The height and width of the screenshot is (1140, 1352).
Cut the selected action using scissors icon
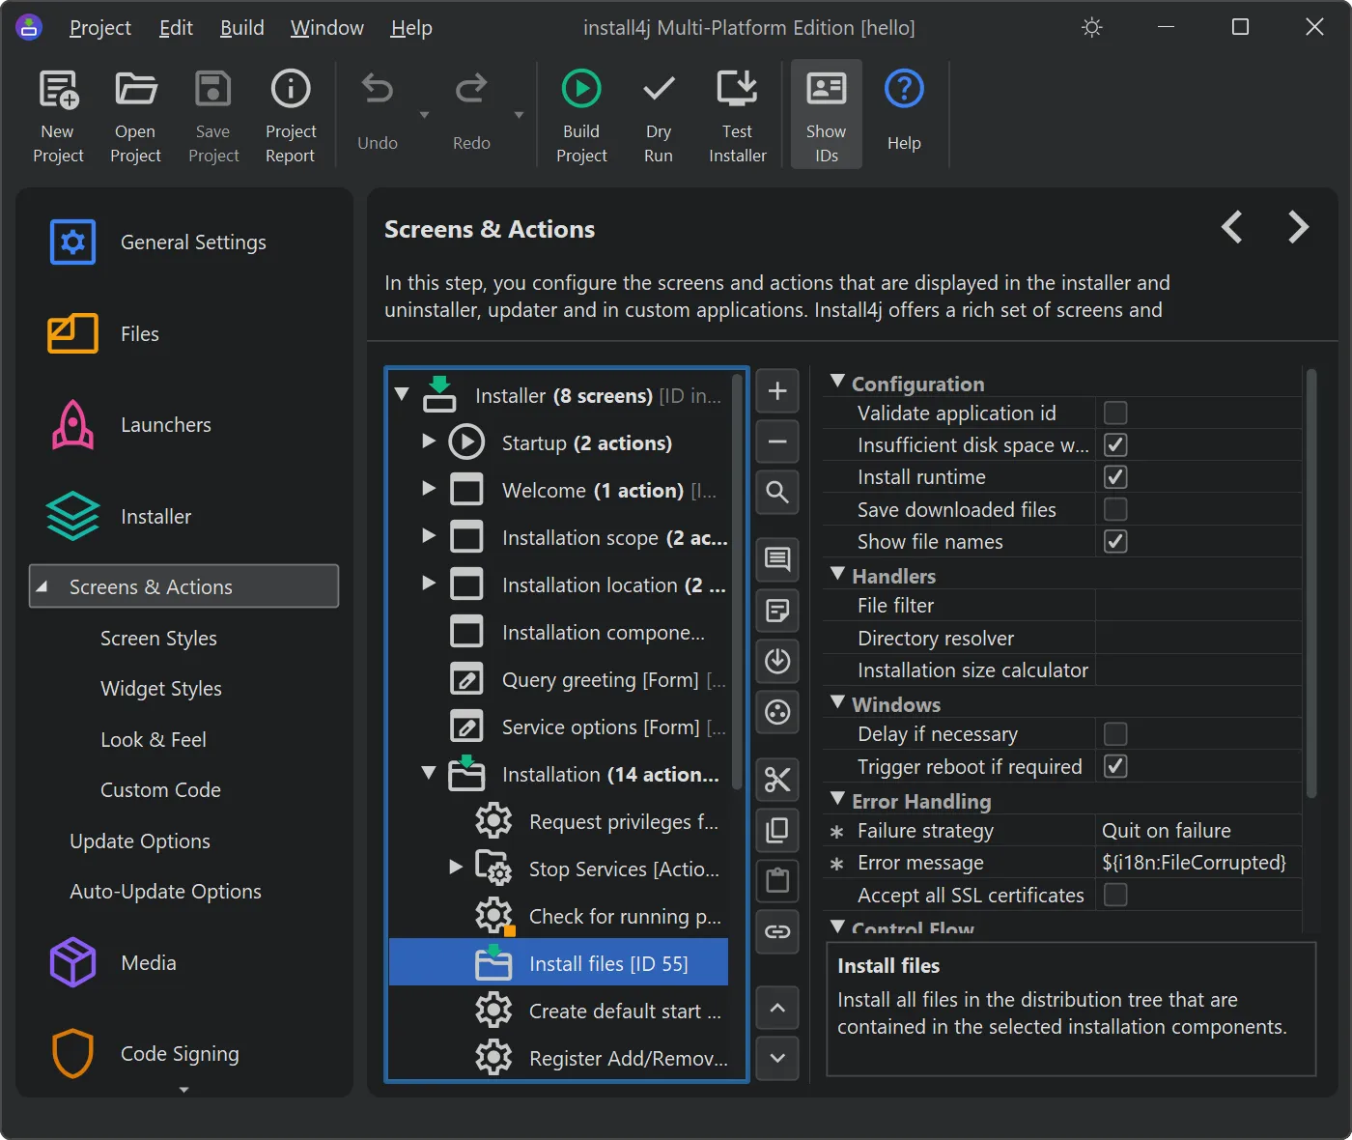777,780
